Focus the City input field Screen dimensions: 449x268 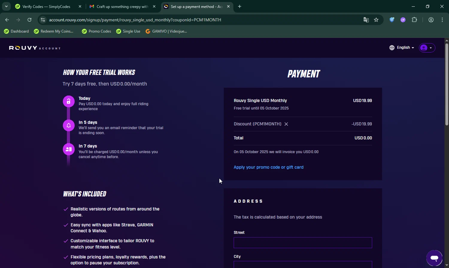point(303,264)
